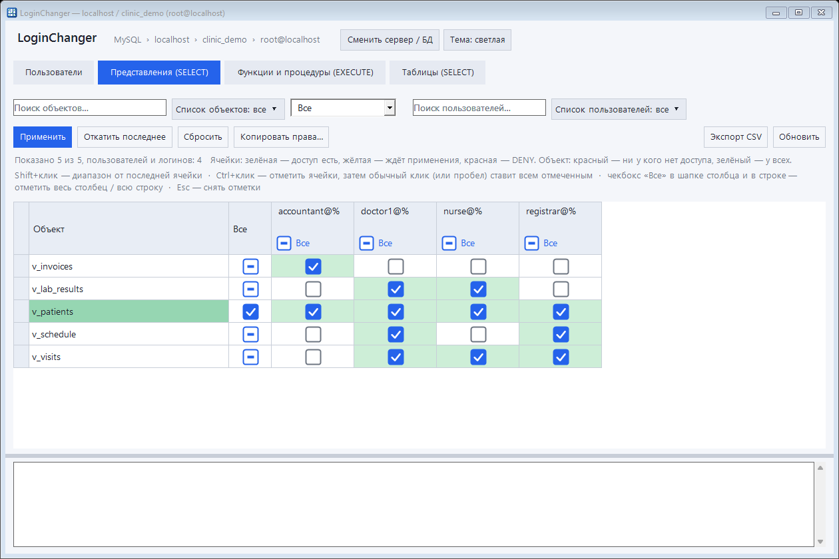Go to the Таблицы (SELECT) tab

coord(437,73)
